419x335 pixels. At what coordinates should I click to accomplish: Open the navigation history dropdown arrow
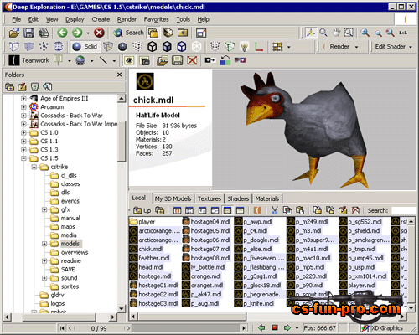(88, 33)
